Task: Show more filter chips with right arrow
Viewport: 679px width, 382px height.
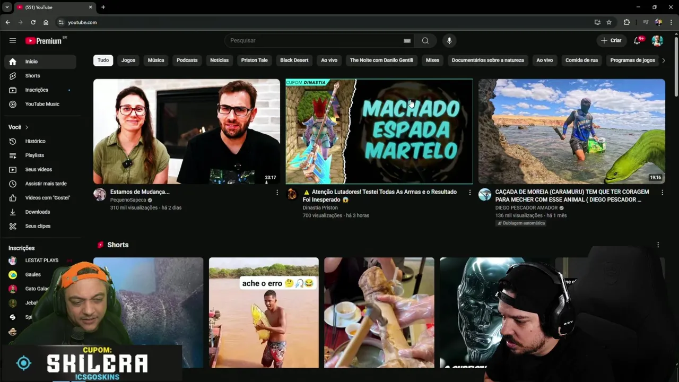Action: (663, 60)
